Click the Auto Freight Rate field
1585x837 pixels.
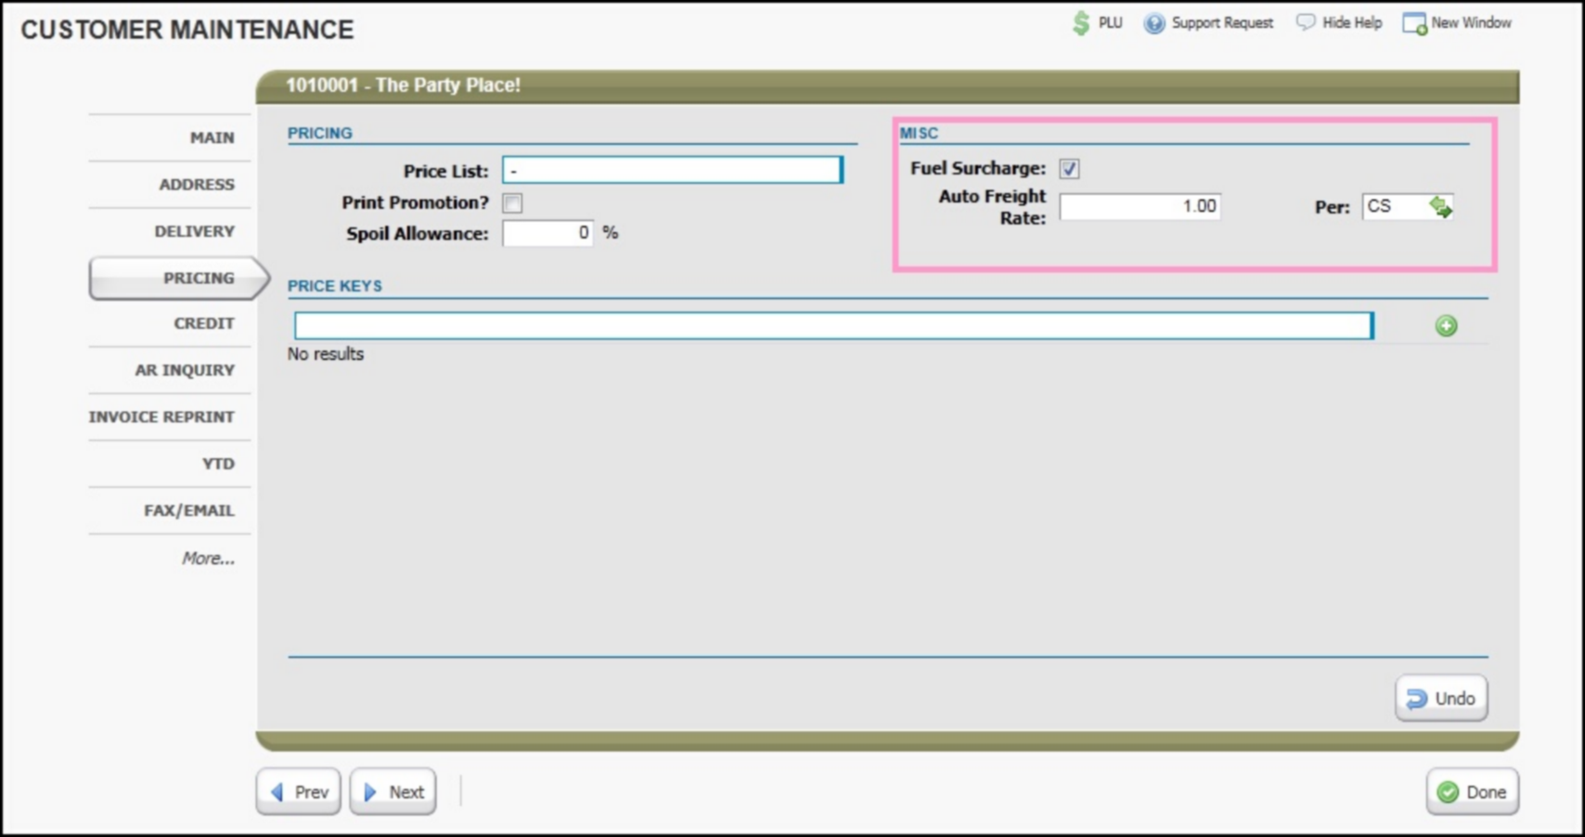[1140, 206]
